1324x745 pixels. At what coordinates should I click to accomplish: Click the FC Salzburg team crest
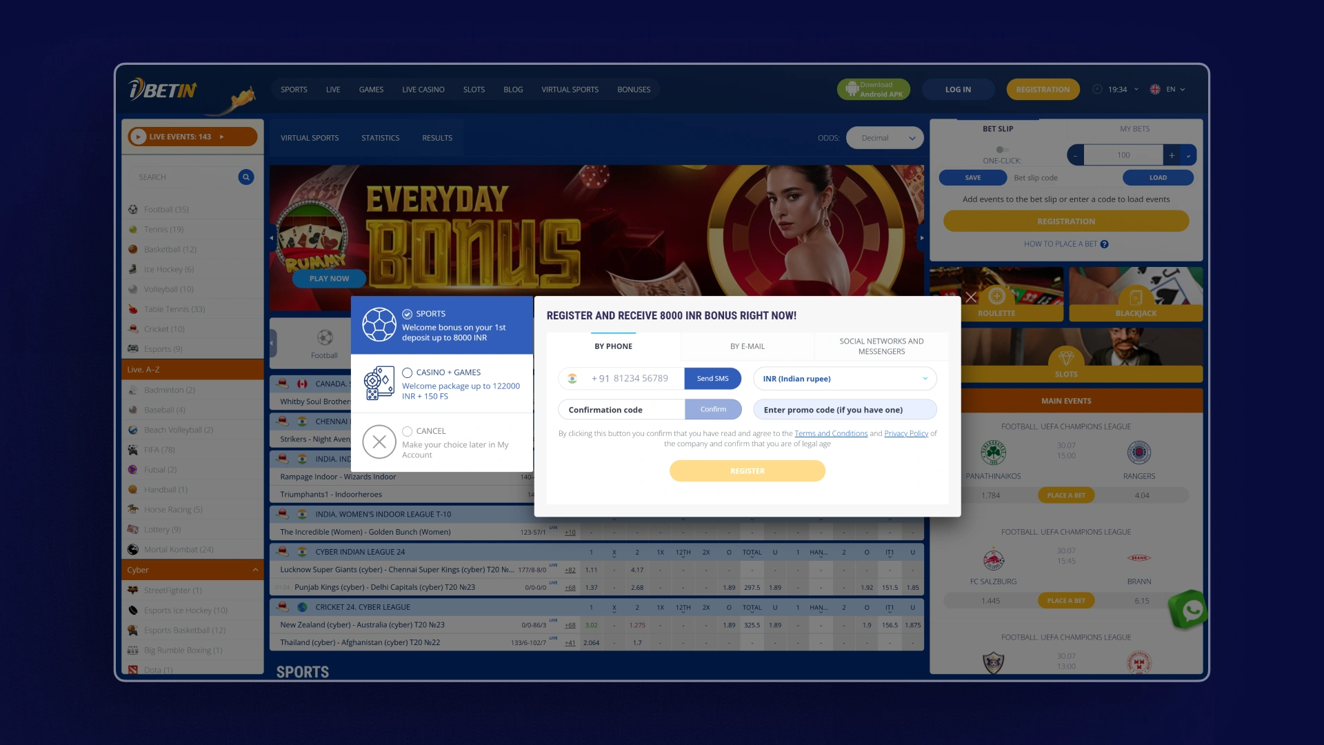993,559
